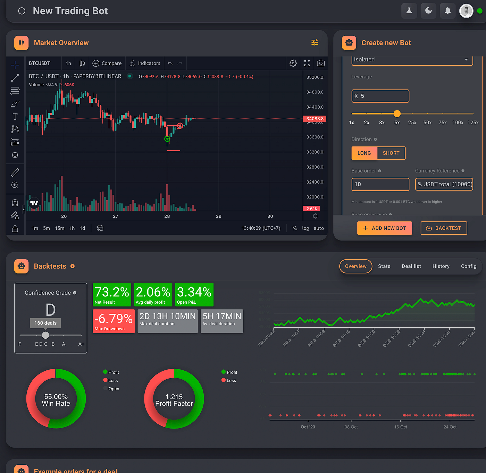486x473 pixels.
Task: Redo last chart action
Action: click(x=180, y=63)
